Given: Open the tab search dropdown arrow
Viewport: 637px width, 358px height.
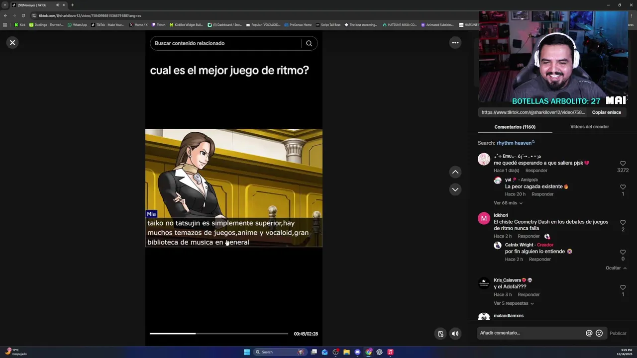Looking at the screenshot, I should tap(5, 5).
